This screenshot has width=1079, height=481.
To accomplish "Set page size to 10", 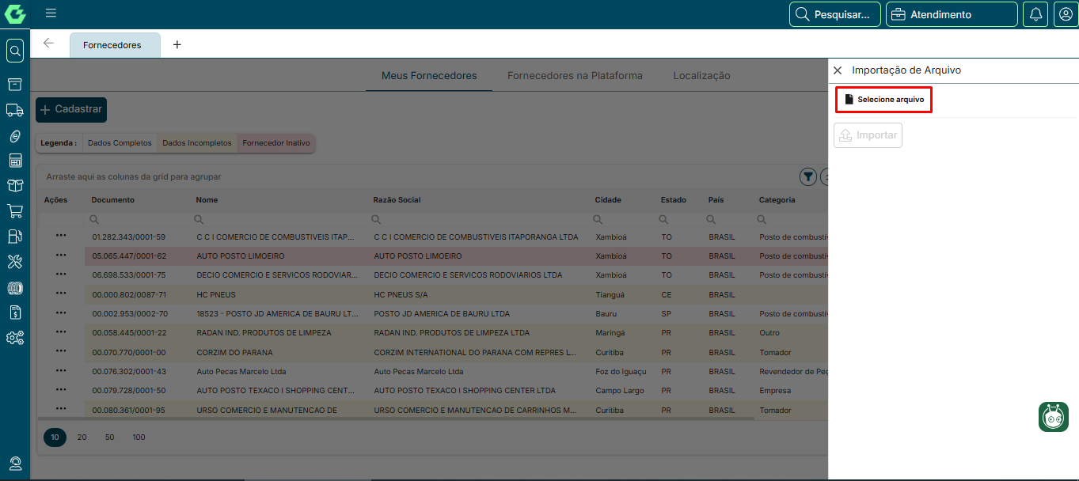I will pos(55,437).
